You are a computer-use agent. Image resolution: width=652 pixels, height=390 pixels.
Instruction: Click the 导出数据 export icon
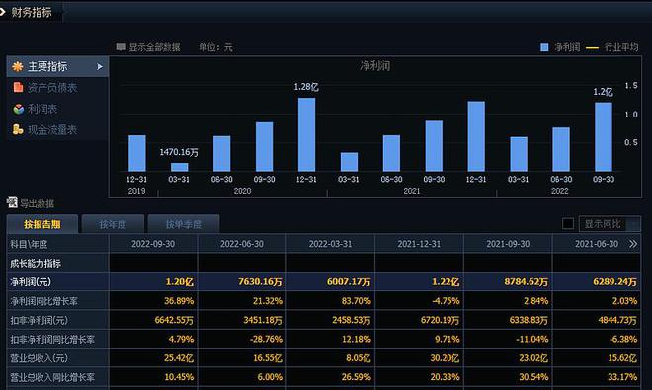pyautogui.click(x=12, y=203)
